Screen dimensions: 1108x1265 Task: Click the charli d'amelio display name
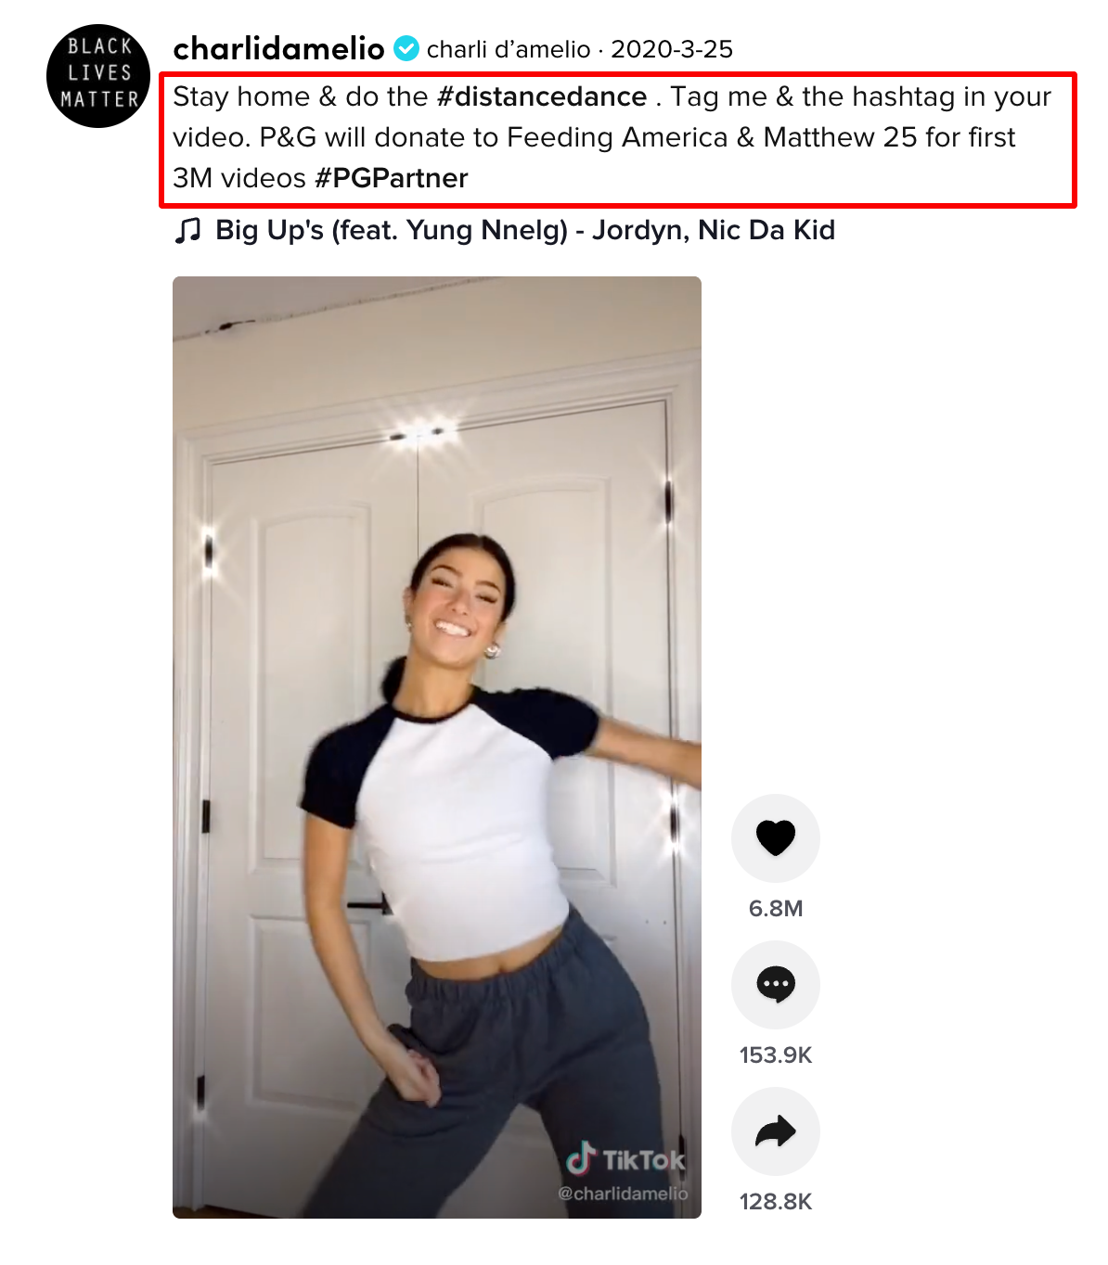(x=509, y=49)
